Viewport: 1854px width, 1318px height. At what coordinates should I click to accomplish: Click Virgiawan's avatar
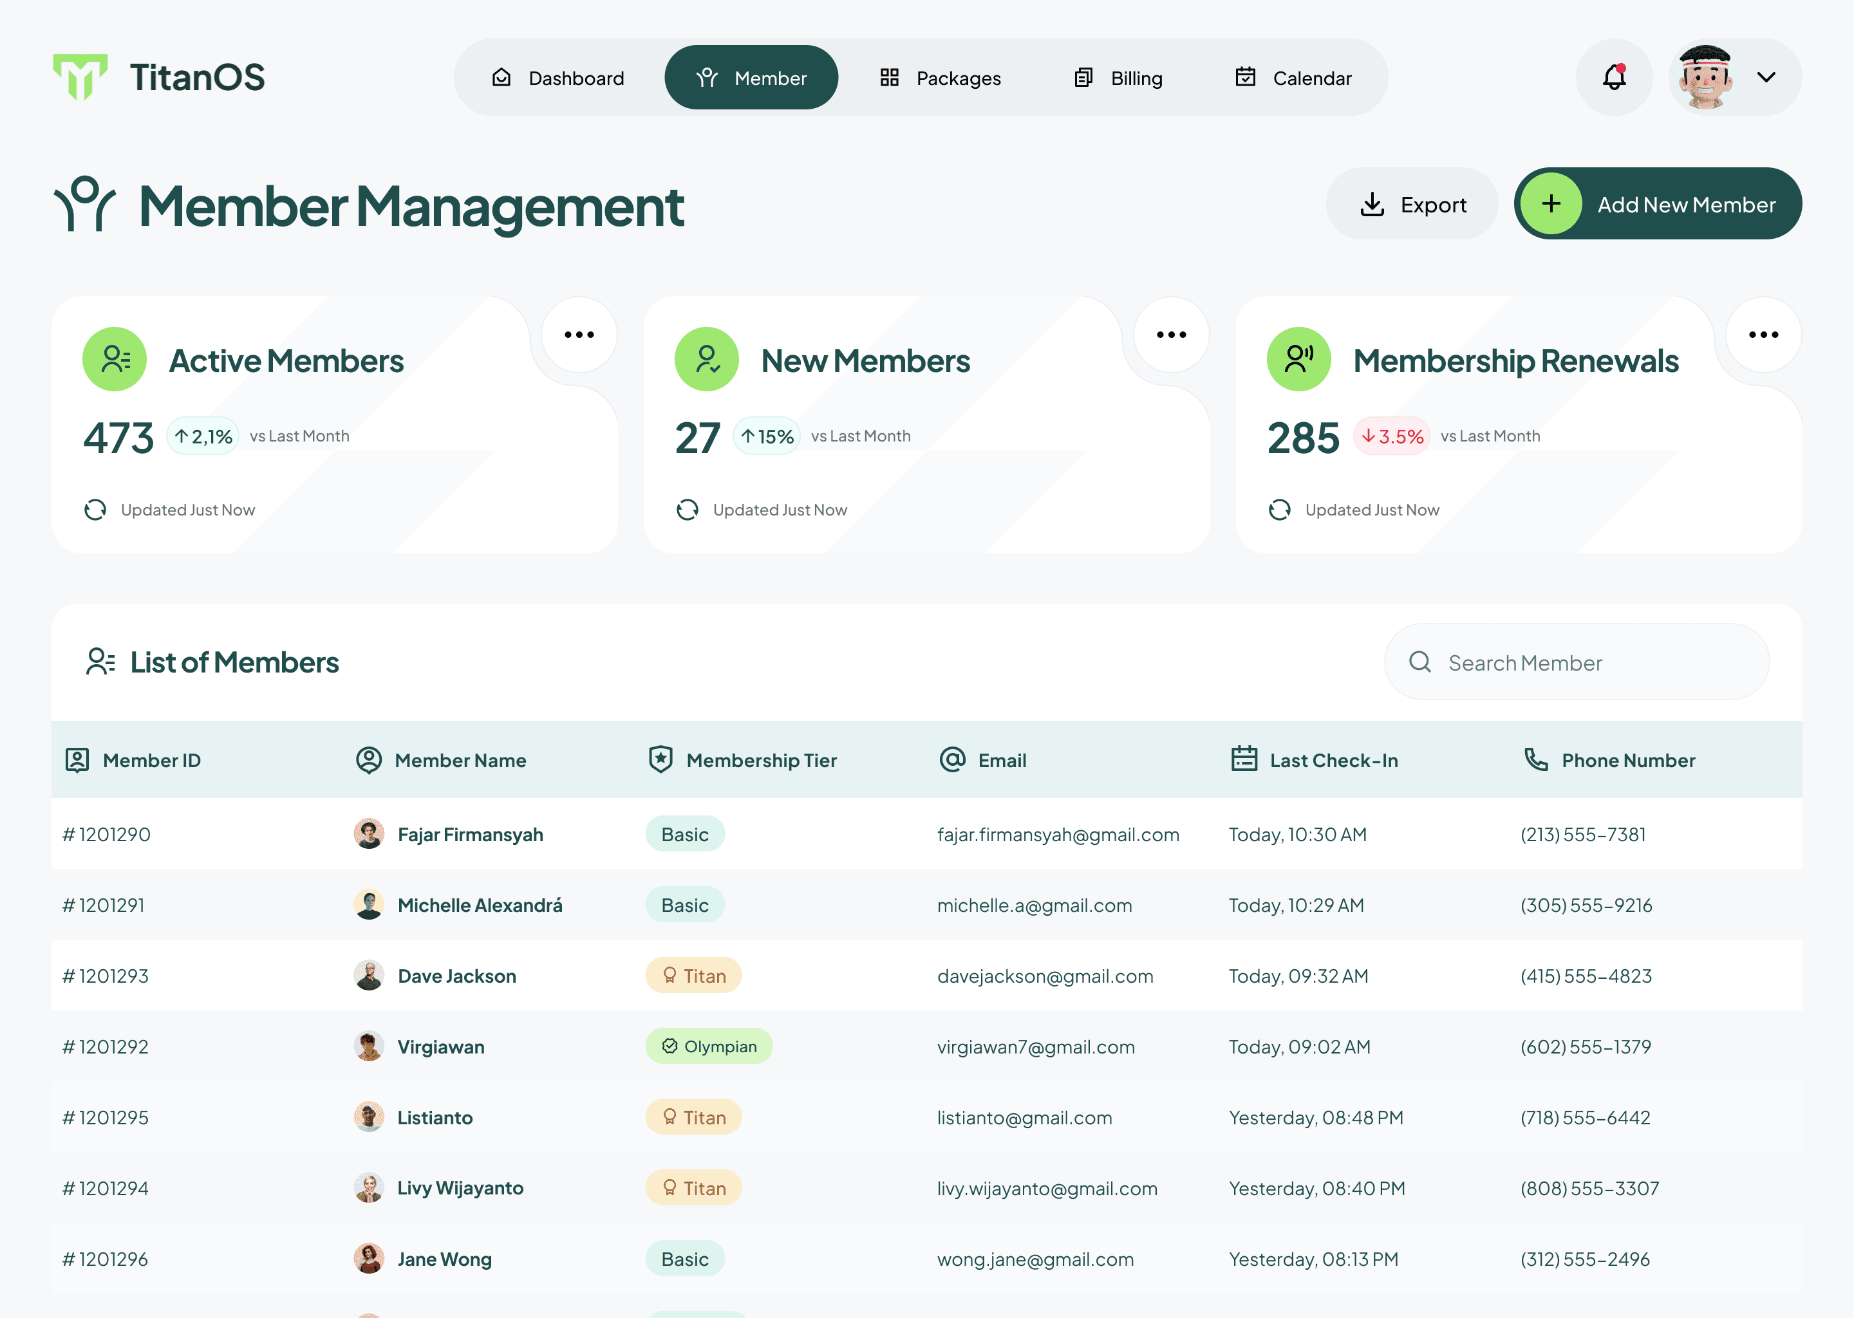[370, 1046]
